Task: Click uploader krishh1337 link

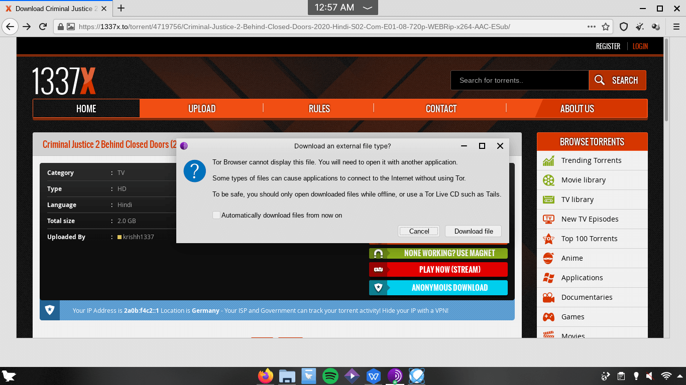Action: click(x=139, y=237)
